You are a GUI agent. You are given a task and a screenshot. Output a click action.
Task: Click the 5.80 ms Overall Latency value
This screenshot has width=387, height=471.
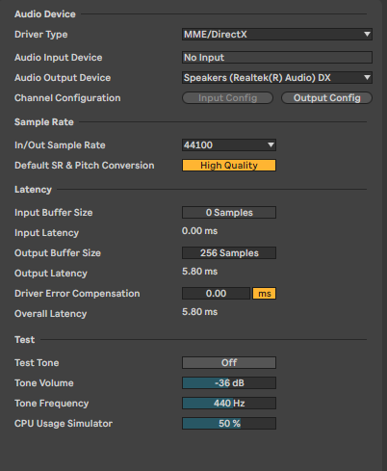coord(199,312)
